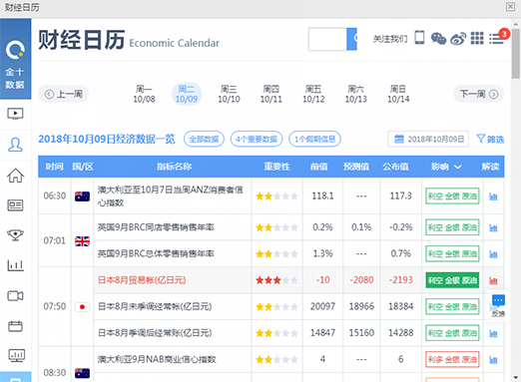
Task: Close the 财经日历 window
Action: (x=511, y=7)
